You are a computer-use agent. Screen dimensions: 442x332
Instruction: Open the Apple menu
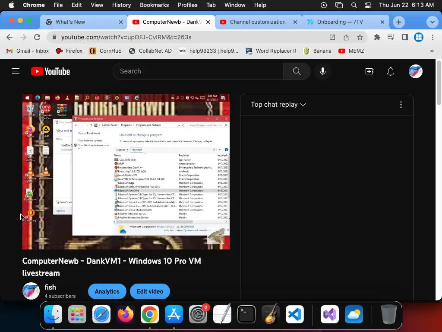pyautogui.click(x=11, y=5)
